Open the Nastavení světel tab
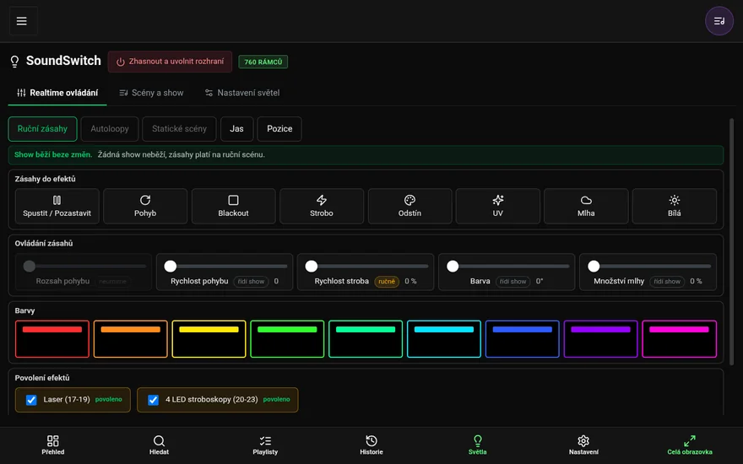Viewport: 743px width, 464px height. (x=242, y=93)
